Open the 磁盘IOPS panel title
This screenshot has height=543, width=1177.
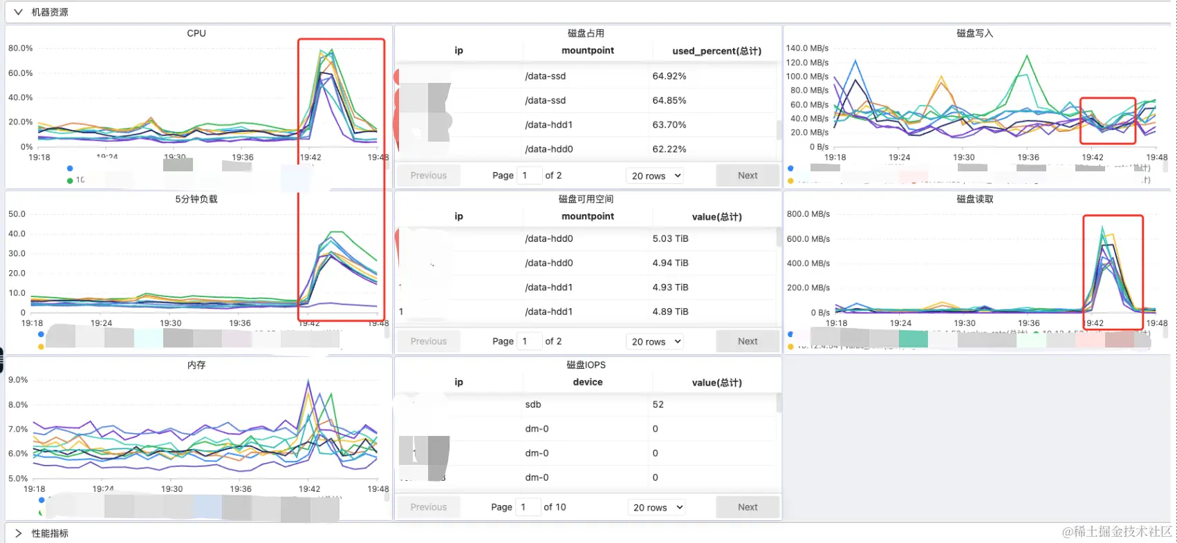pyautogui.click(x=586, y=365)
